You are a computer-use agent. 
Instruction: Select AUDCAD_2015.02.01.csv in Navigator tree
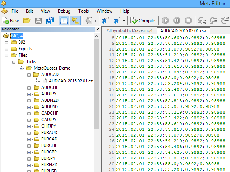tap(71, 81)
